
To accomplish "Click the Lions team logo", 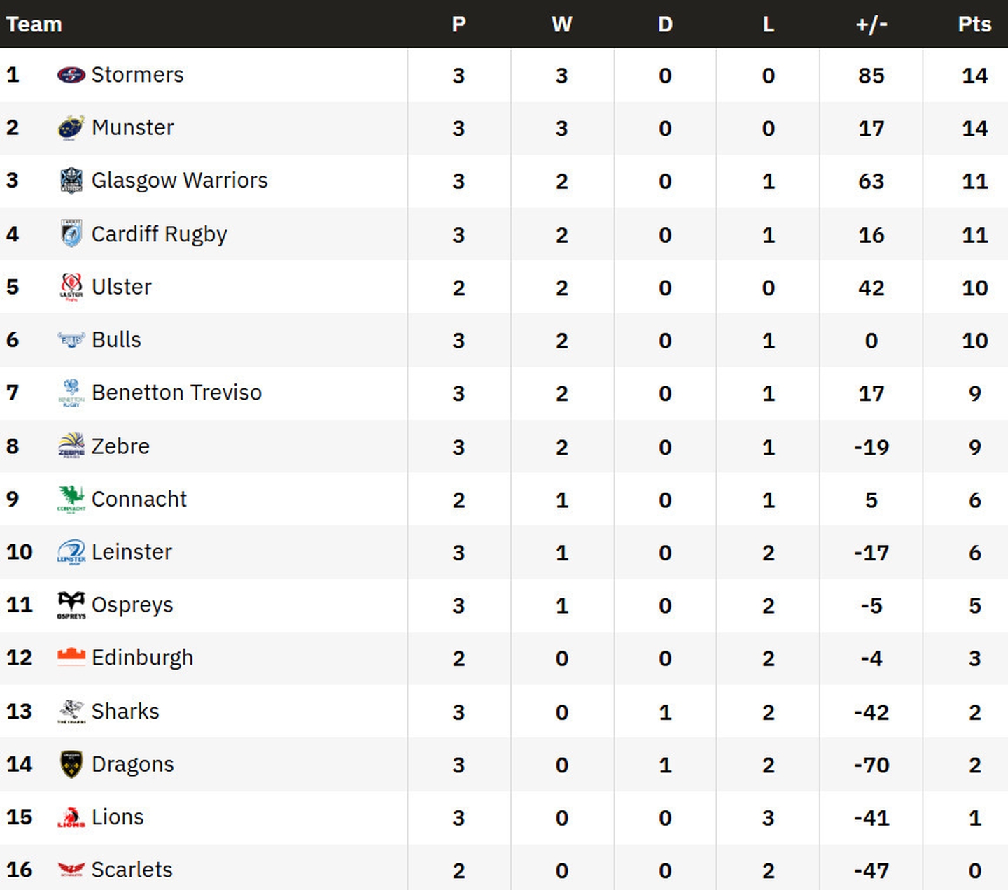I will pos(71,817).
